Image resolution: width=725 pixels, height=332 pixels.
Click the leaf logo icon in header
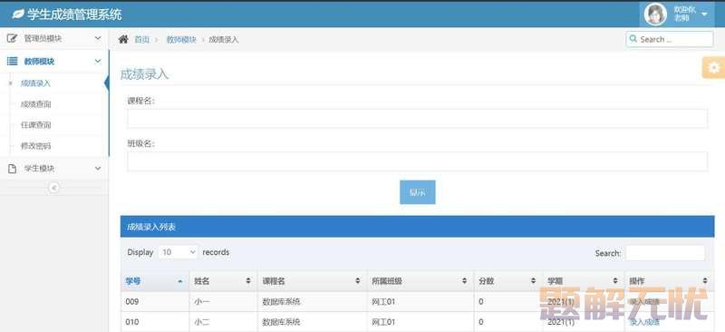18,15
